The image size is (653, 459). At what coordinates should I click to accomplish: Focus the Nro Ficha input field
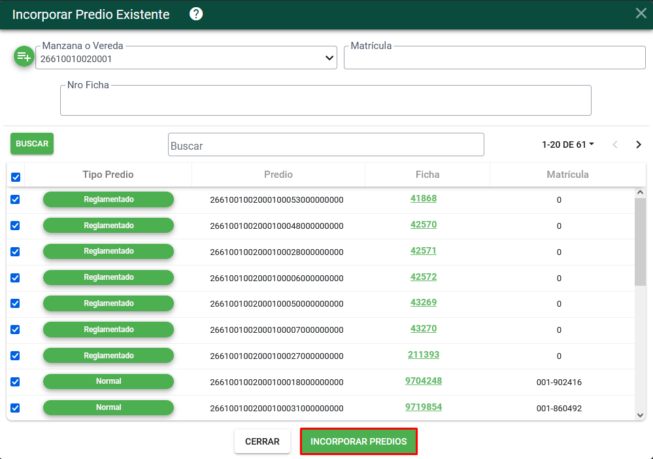click(x=326, y=101)
